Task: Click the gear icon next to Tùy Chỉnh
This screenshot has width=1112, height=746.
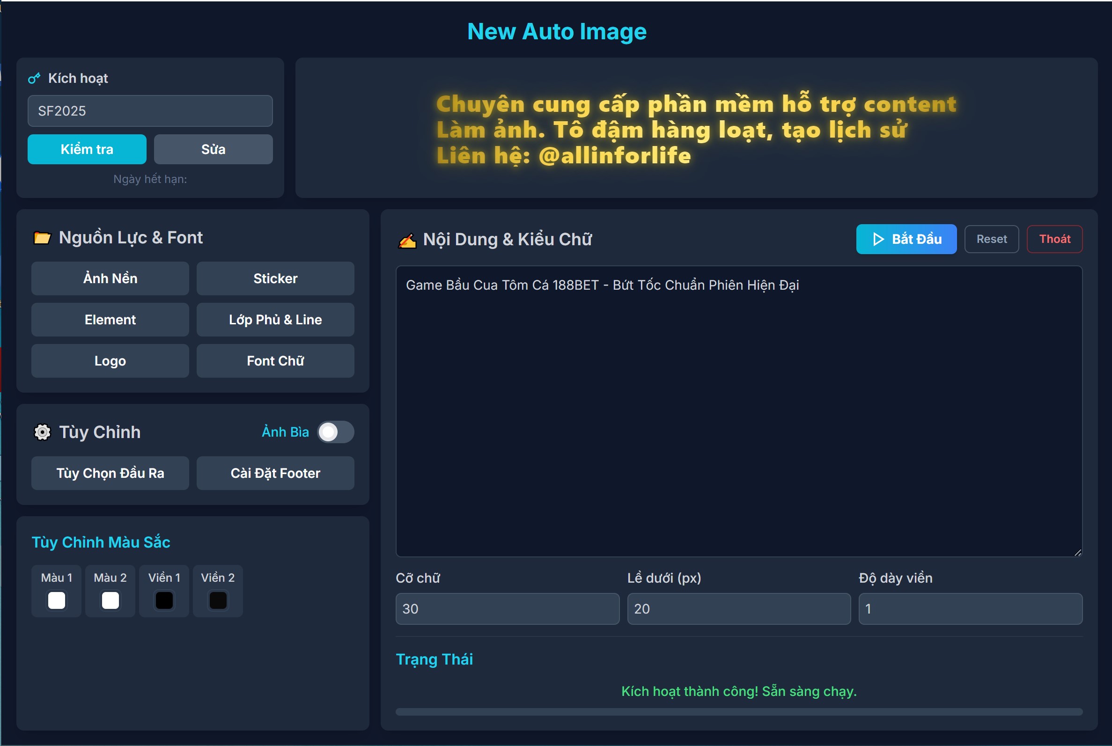Action: (42, 432)
